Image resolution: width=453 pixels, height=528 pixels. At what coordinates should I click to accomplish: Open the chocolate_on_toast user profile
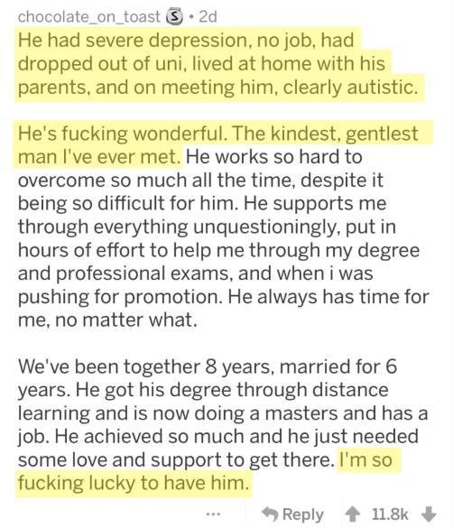[88, 17]
